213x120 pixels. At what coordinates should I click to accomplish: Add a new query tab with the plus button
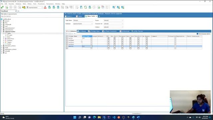pos(99,16)
